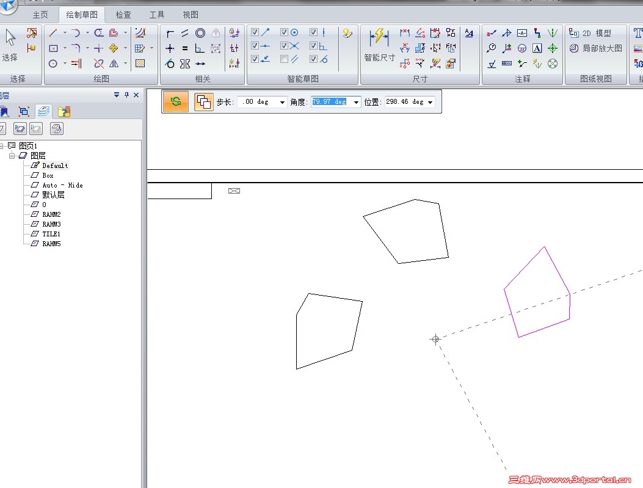643x488 pixels.
Task: Apply the Equal relationship
Action: click(185, 48)
